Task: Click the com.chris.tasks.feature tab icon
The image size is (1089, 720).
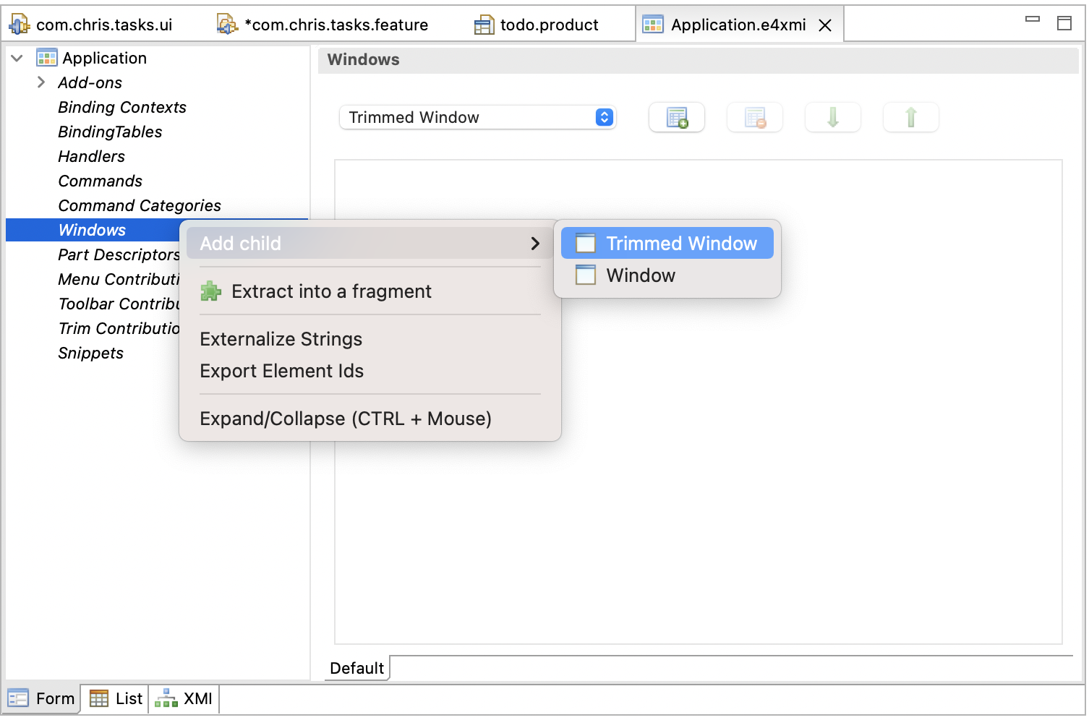Action: (227, 25)
